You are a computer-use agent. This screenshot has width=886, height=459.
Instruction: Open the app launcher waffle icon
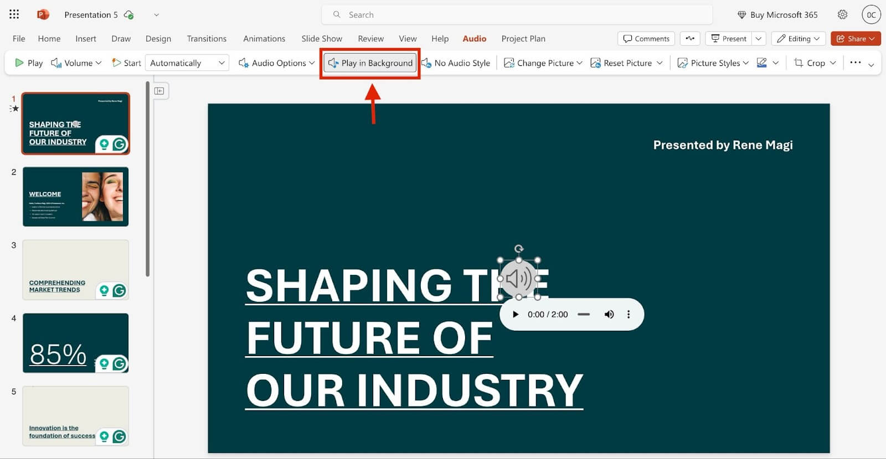(x=14, y=14)
